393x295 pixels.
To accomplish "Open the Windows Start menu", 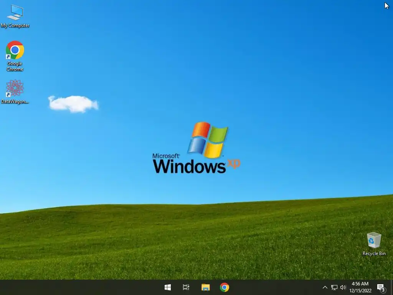I will pyautogui.click(x=168, y=287).
